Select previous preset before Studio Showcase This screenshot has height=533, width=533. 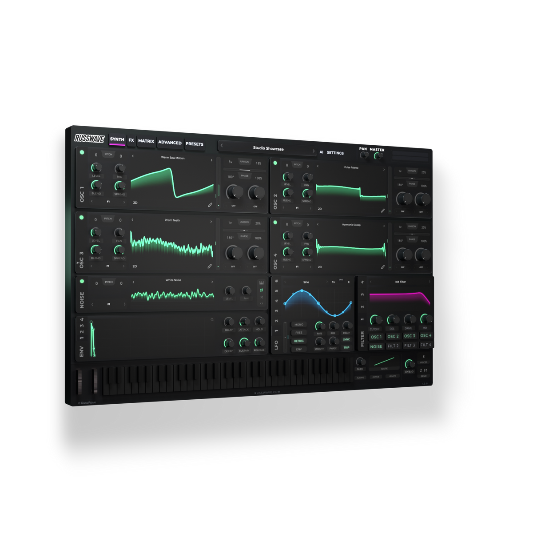pyautogui.click(x=222, y=146)
